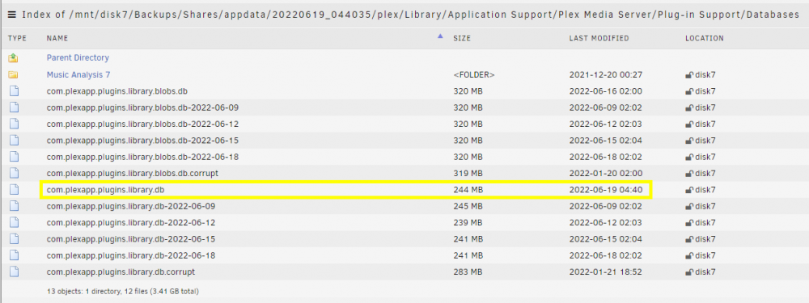Open the Music Analysis 7 folder link
The width and height of the screenshot is (809, 303).
click(78, 74)
